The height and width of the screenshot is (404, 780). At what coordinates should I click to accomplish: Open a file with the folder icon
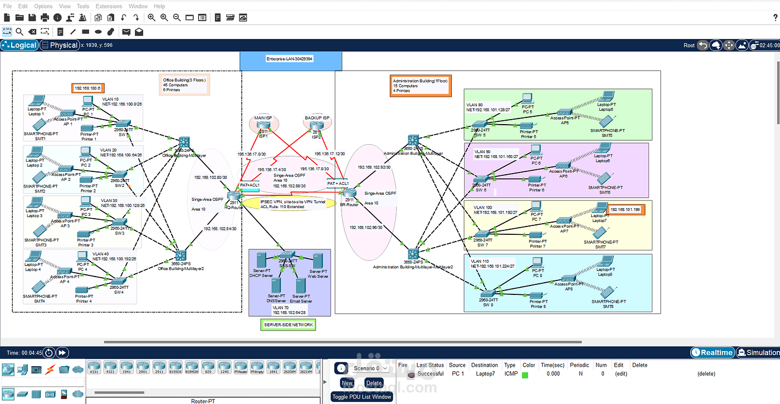(19, 18)
